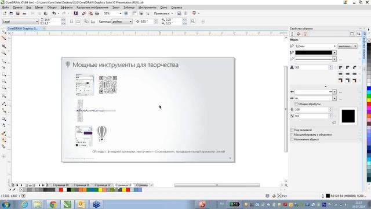Viewport: 371px width, 209px height.
Task: Open the zoom level dropdown showing 55%
Action: 120,13
